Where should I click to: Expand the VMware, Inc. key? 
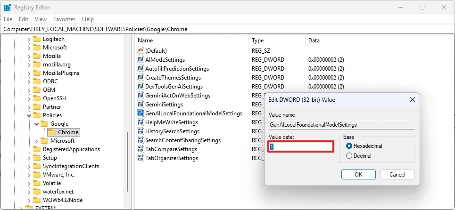(29, 175)
